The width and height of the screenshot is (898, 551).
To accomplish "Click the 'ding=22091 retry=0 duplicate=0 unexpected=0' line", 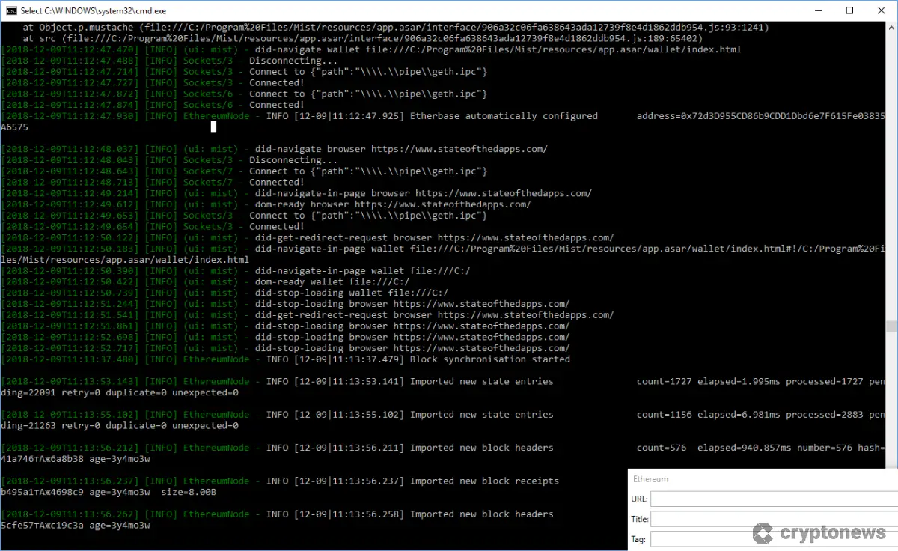I will coord(120,392).
